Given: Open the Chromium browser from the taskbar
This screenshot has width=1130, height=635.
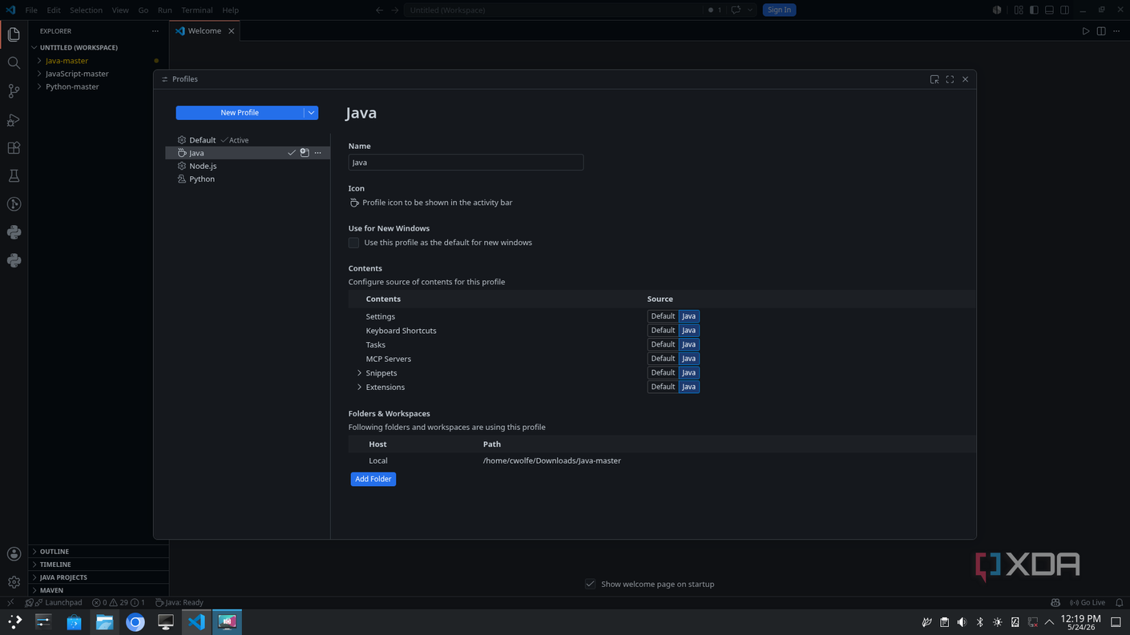Looking at the screenshot, I should pyautogui.click(x=135, y=622).
